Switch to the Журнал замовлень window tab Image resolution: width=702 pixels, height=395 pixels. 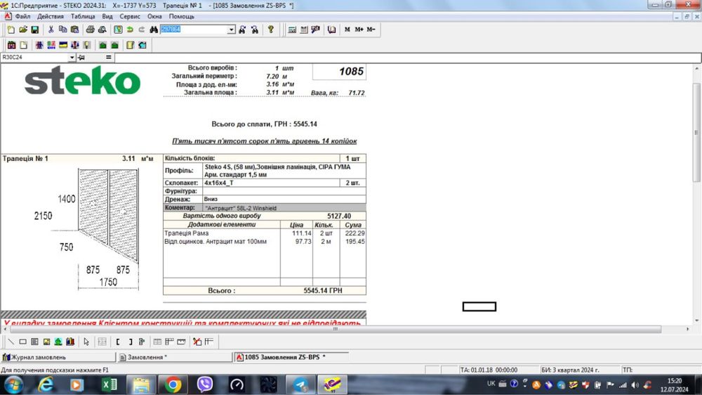(58, 357)
